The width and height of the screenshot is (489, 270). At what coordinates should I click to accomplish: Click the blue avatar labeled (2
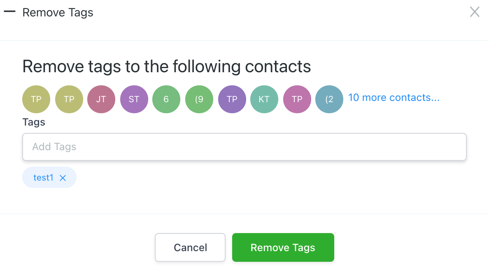pyautogui.click(x=329, y=99)
